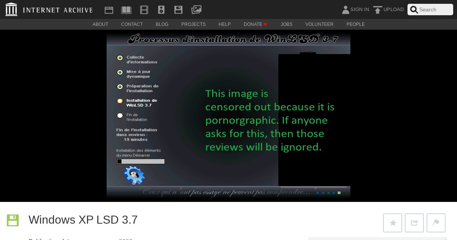The height and width of the screenshot is (240, 457).
Task: Click the search magnifier icon
Action: click(x=414, y=10)
